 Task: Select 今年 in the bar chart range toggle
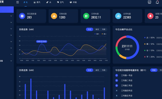(x=104, y=70)
